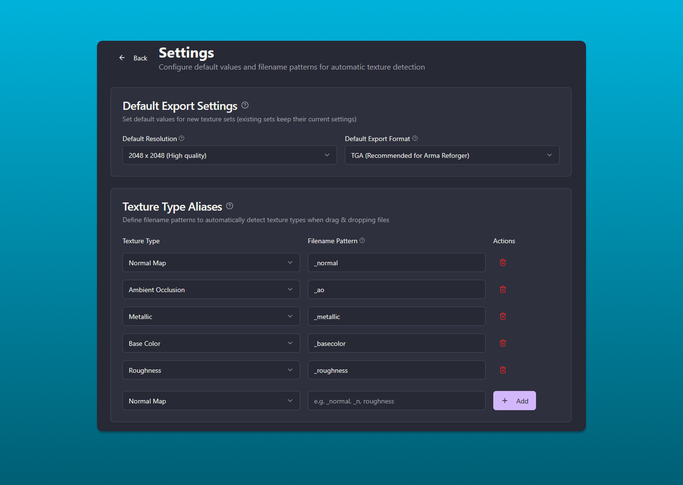Go back using the Back button
683x485 pixels.
(x=133, y=58)
